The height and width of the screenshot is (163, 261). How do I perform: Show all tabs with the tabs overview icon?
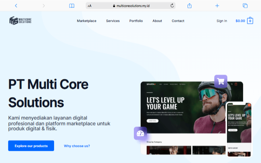(x=245, y=6)
